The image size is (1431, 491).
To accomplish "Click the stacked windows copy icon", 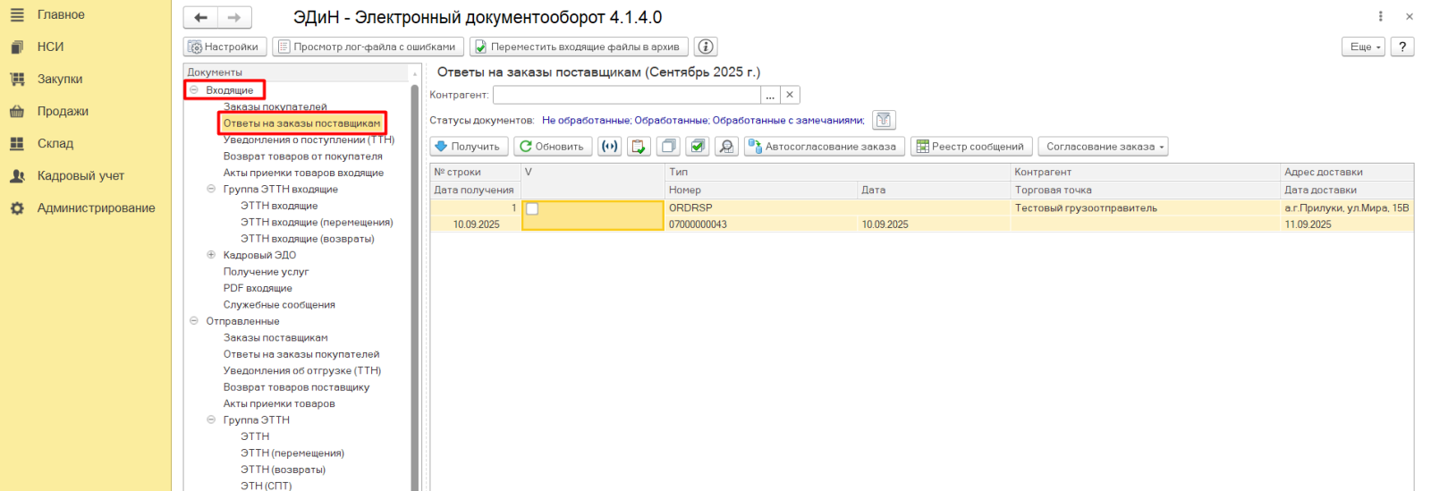I will point(668,147).
